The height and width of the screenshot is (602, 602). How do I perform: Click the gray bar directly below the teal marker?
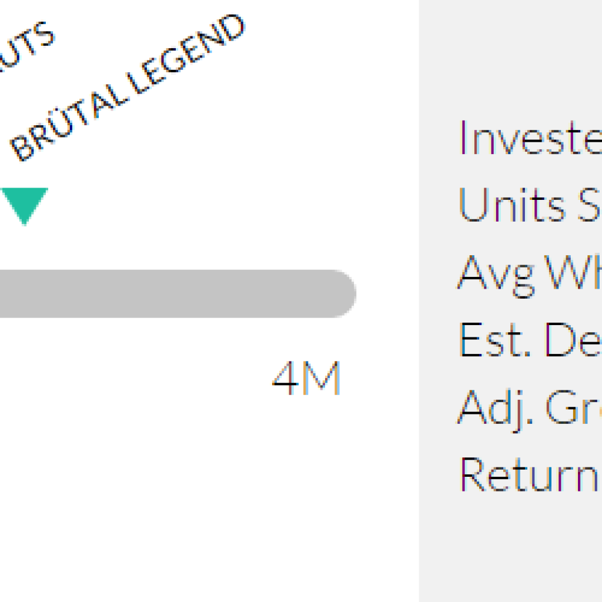point(24,294)
